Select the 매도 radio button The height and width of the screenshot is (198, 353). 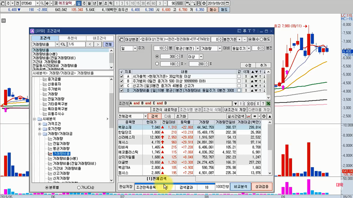click(x=261, y=39)
